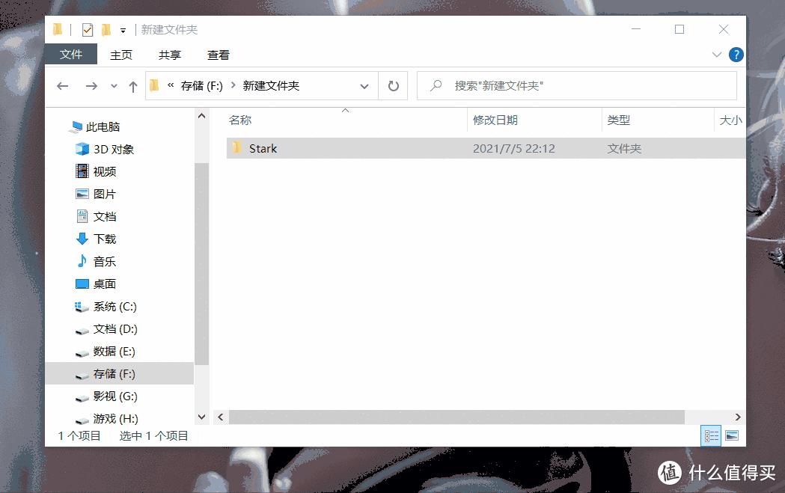This screenshot has height=493, width=785.
Task: Click the refresh icon next to address bar
Action: pyautogui.click(x=393, y=85)
